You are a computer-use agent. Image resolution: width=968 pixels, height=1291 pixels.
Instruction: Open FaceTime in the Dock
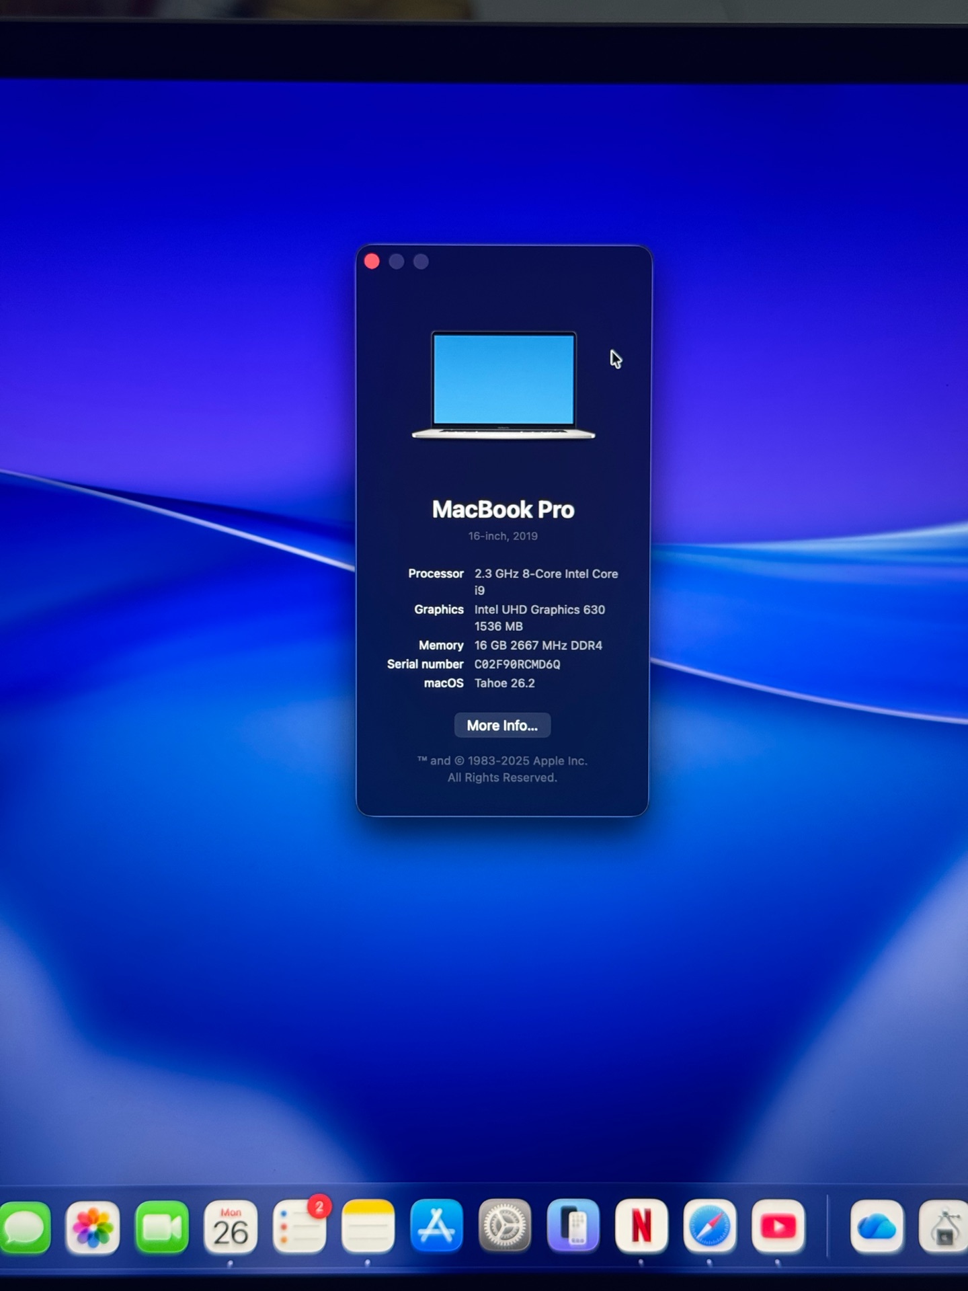[x=162, y=1228]
